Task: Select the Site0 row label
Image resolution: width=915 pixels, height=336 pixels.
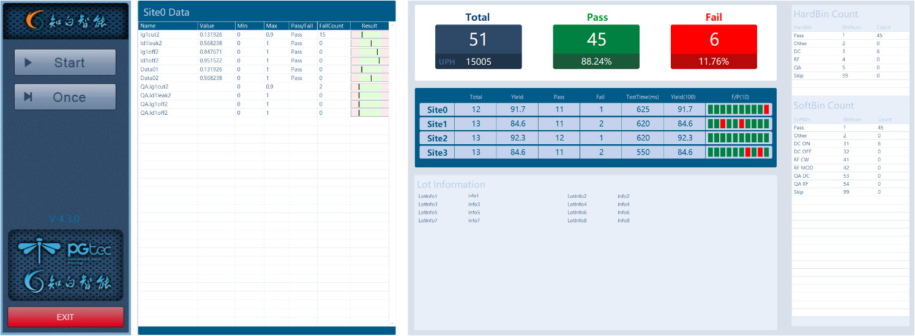Action: (437, 110)
